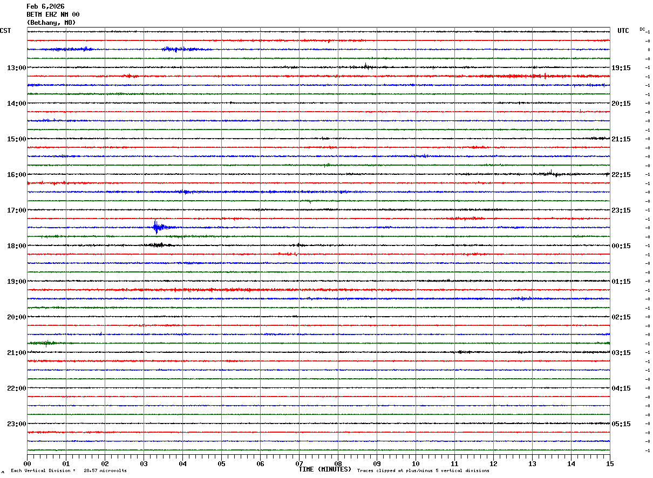Screen dimensions: 653x478
Task: Select minute tick 10 on the time axis
Action: (x=416, y=463)
